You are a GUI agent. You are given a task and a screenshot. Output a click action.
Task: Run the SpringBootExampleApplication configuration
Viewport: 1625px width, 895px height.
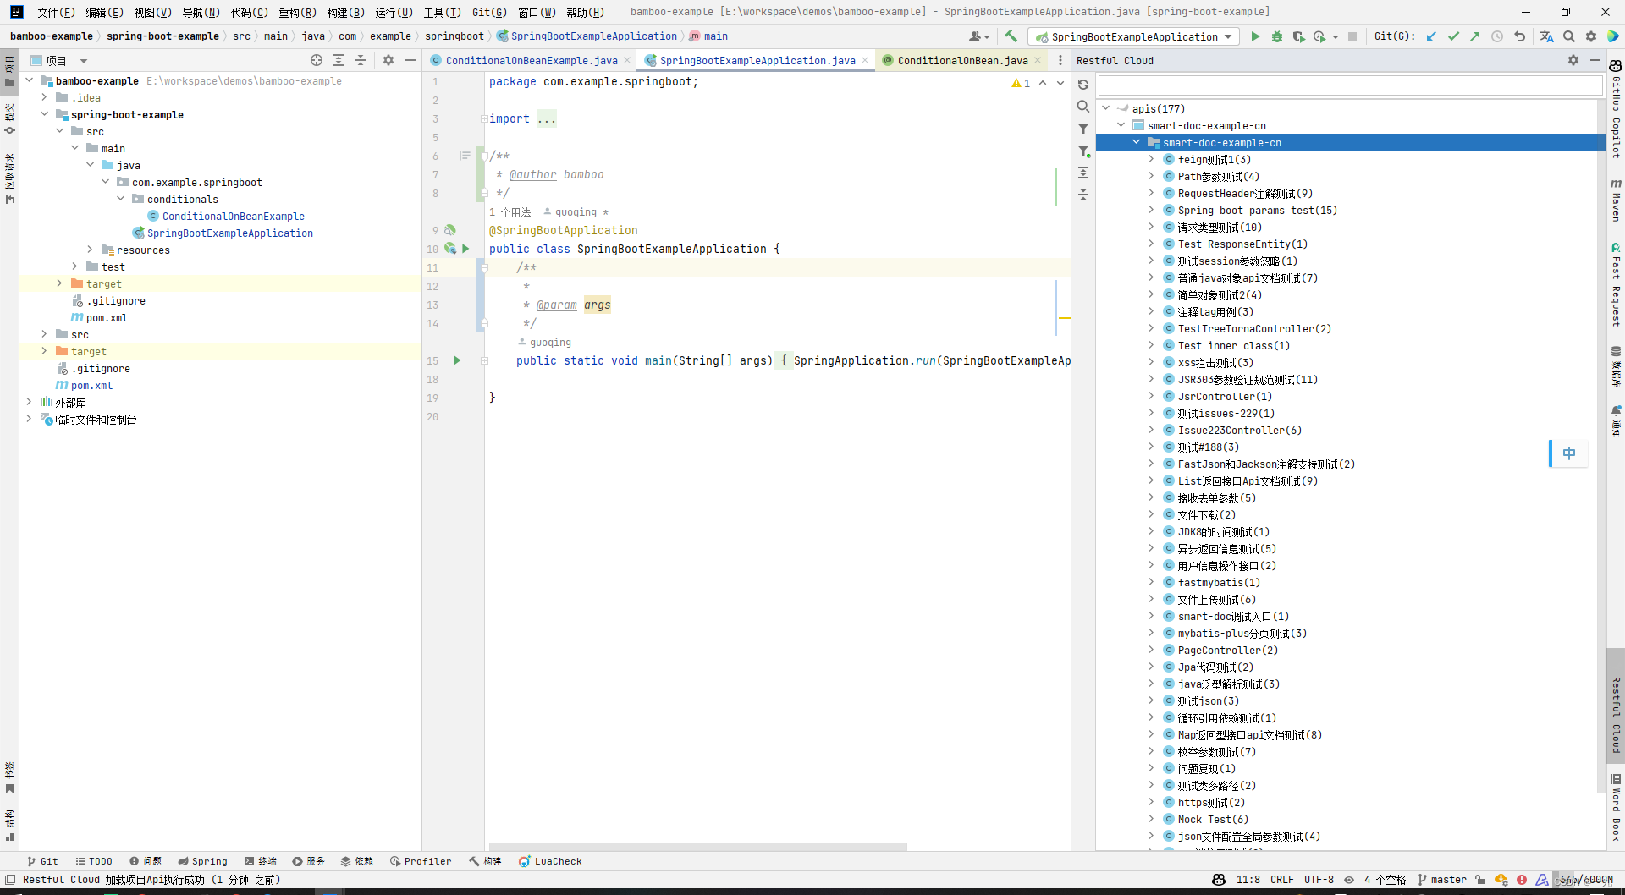click(x=1255, y=36)
